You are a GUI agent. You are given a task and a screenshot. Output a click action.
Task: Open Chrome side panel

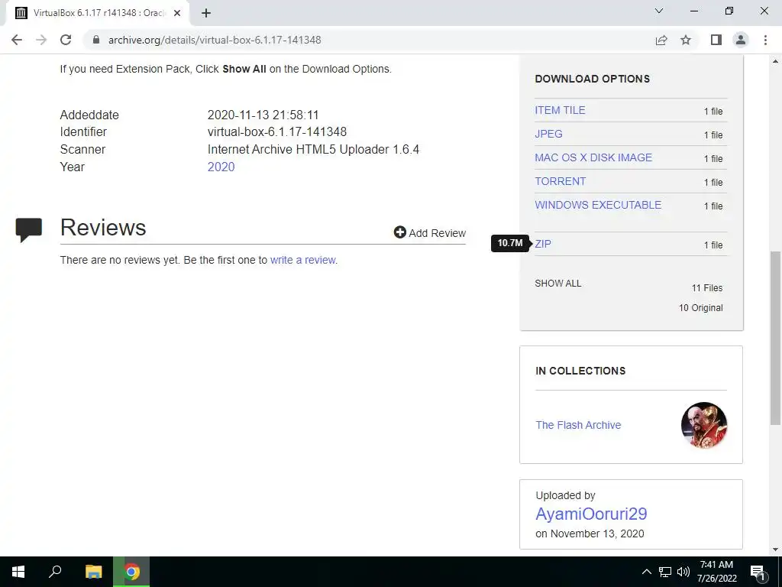716,40
